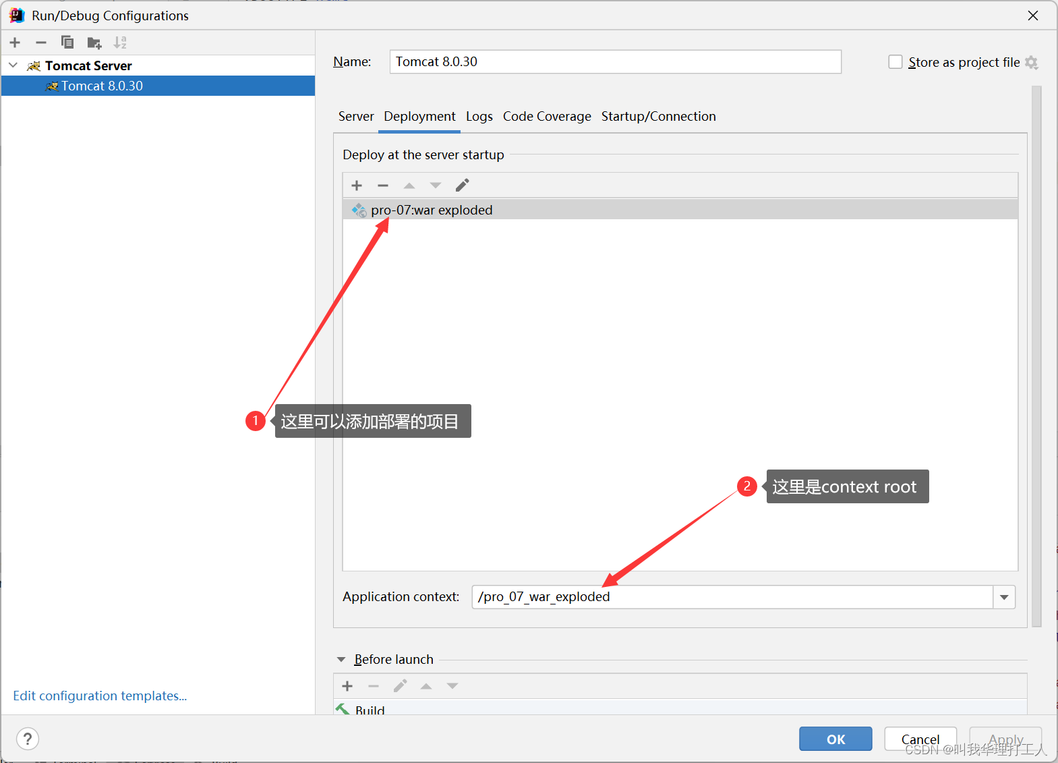The width and height of the screenshot is (1058, 763).
Task: Edit Before launch task pencil icon
Action: coord(401,686)
